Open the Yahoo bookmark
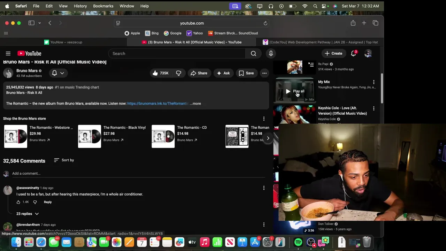The width and height of the screenshot is (446, 251). pyautogui.click(x=194, y=33)
